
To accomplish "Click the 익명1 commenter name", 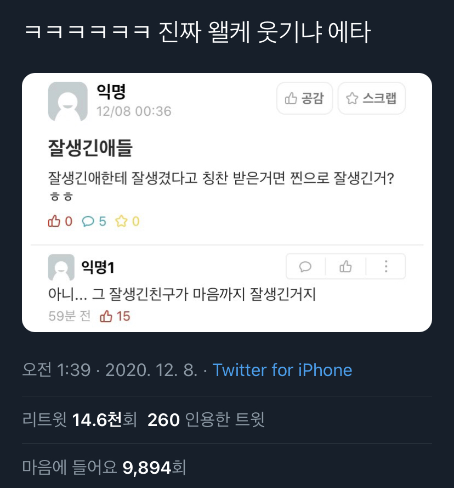I will (98, 267).
